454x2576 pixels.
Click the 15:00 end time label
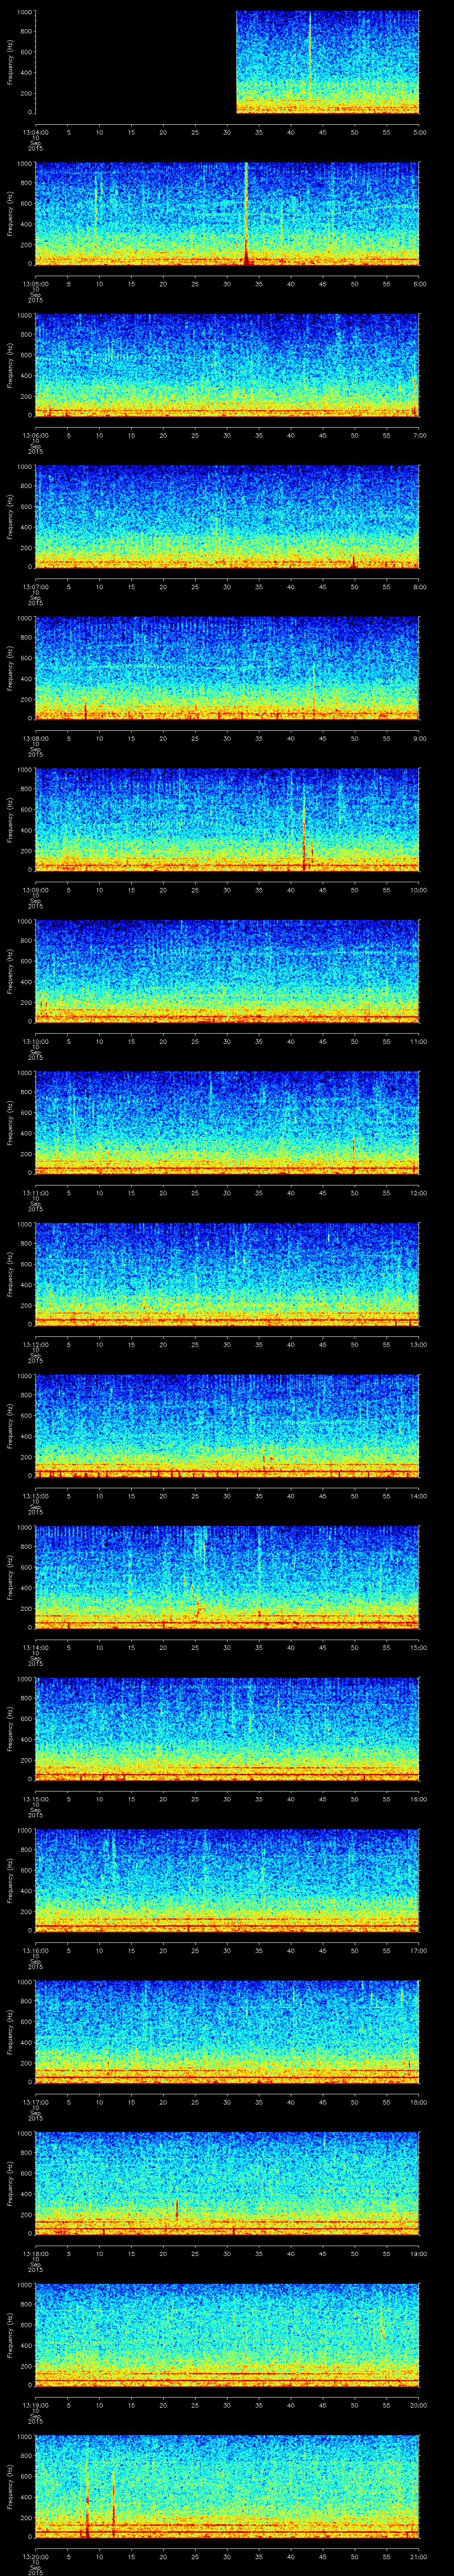click(x=419, y=1647)
